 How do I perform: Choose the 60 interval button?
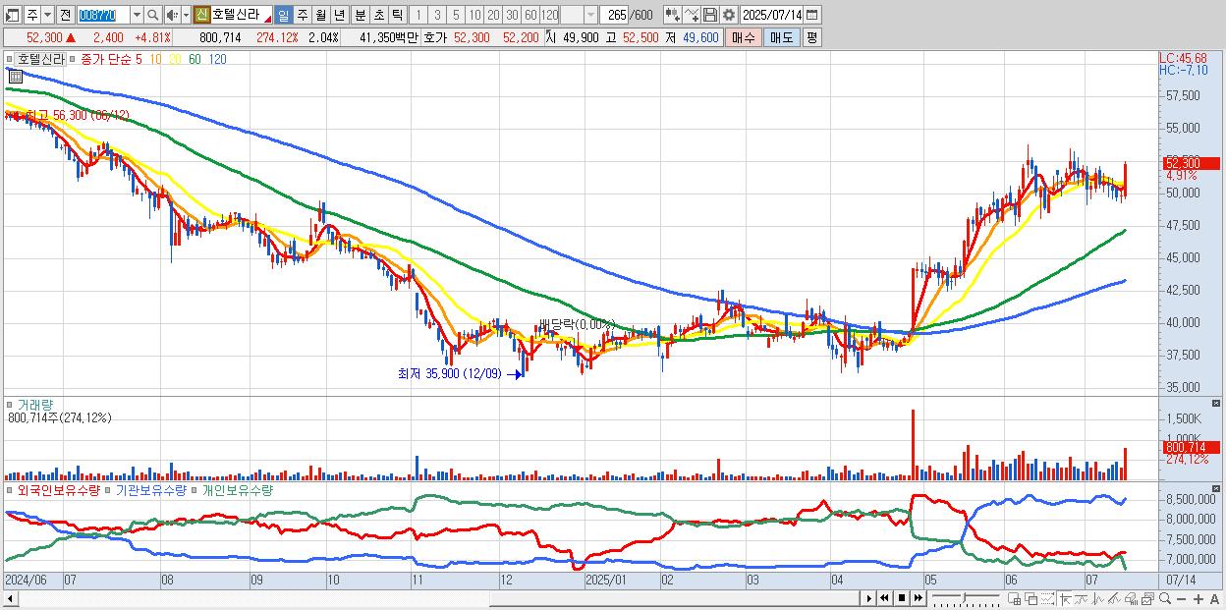pos(530,15)
